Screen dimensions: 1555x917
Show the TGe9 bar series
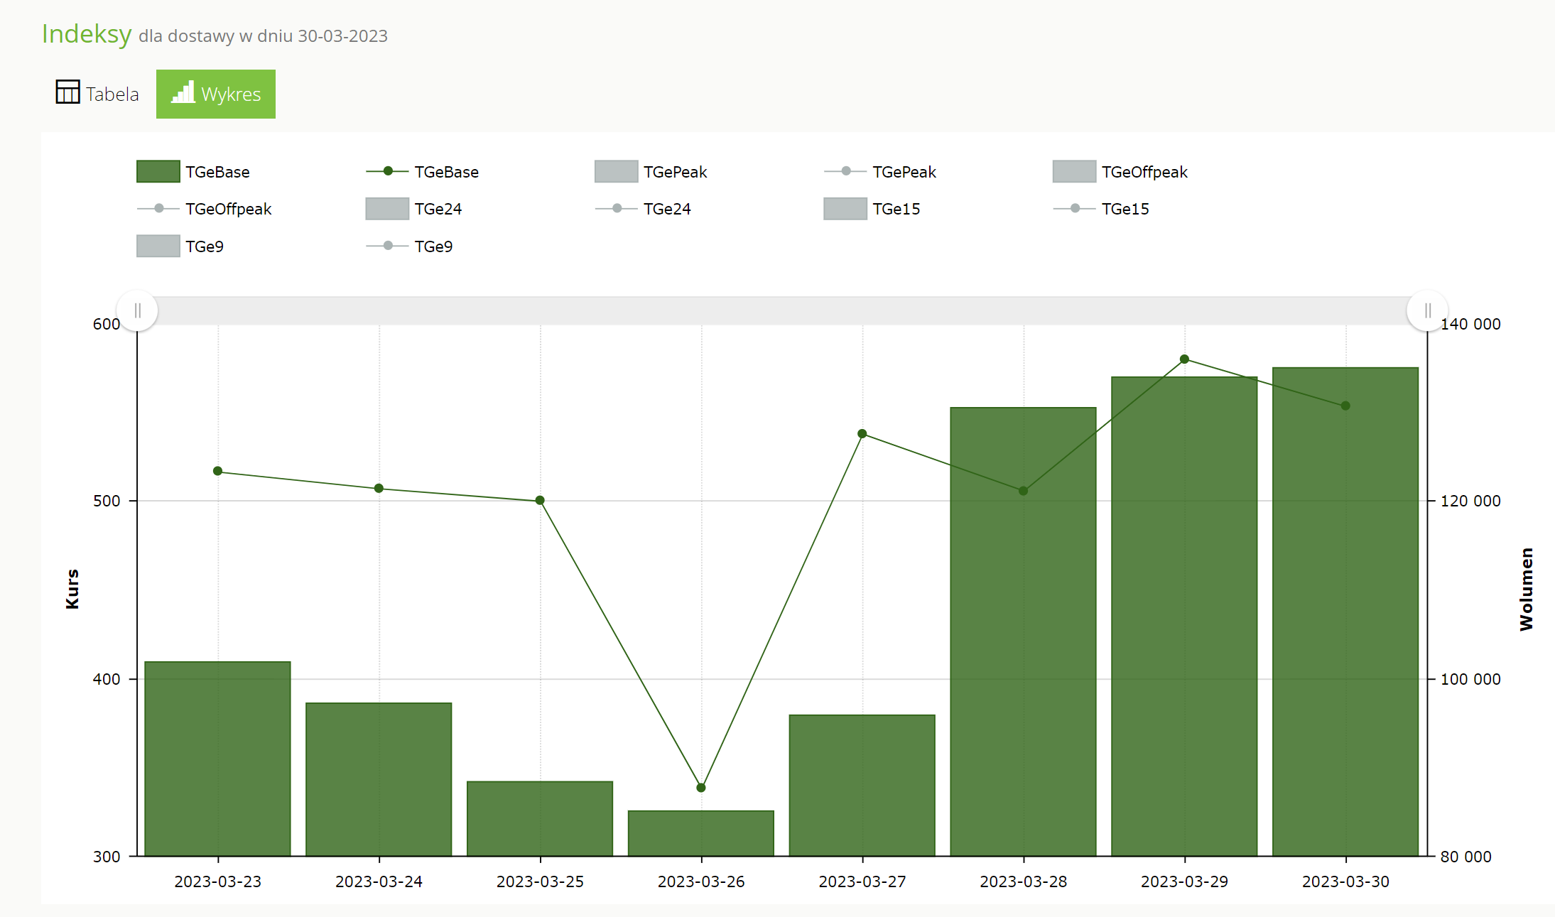[x=158, y=246]
